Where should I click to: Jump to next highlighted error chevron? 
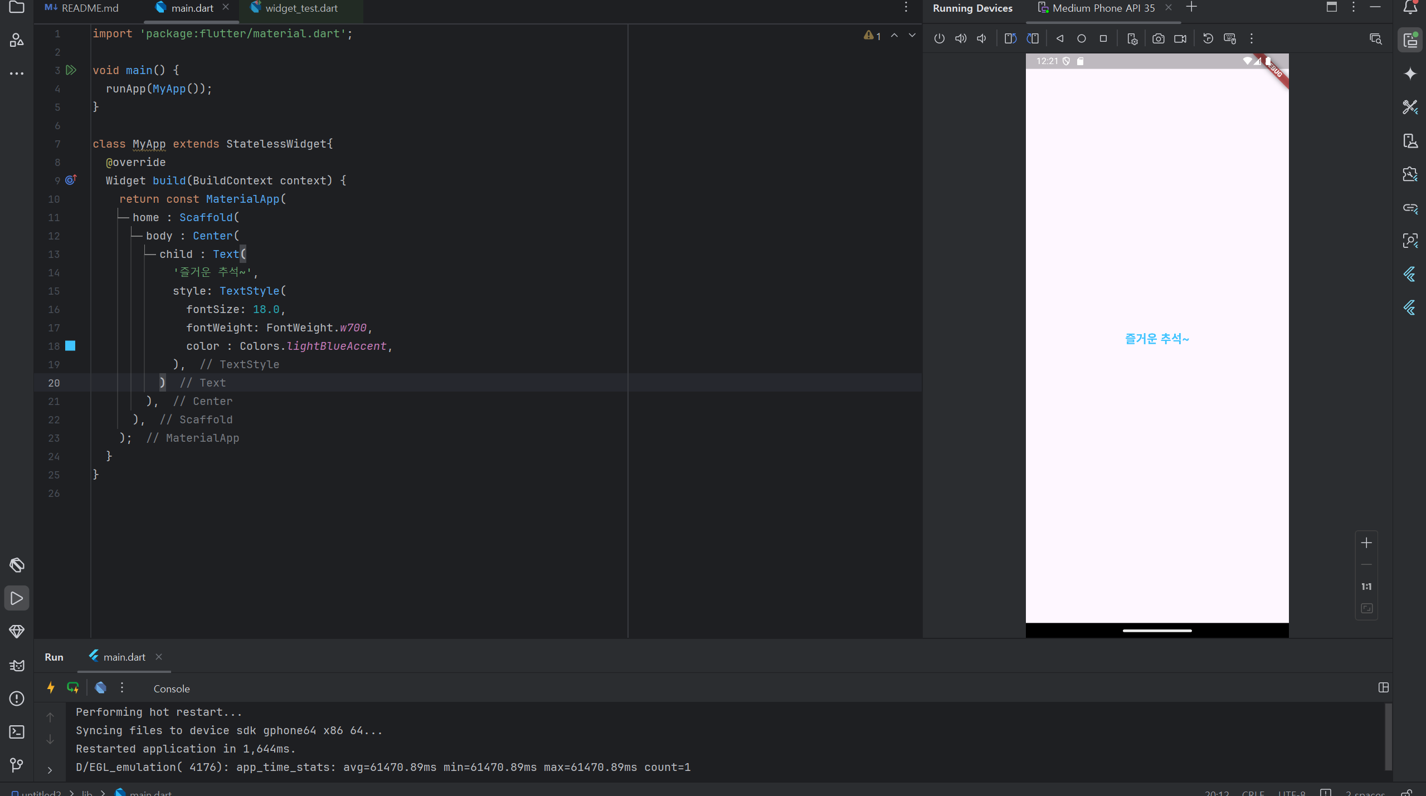click(x=912, y=35)
